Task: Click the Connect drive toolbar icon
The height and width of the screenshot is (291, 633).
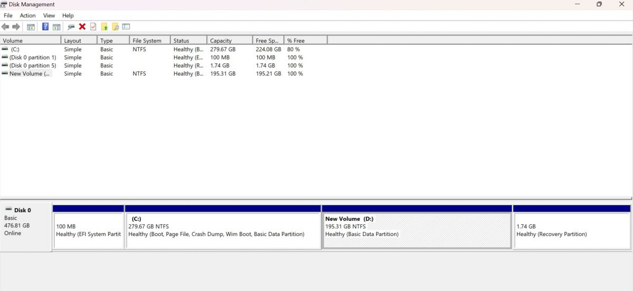Action: click(x=71, y=27)
